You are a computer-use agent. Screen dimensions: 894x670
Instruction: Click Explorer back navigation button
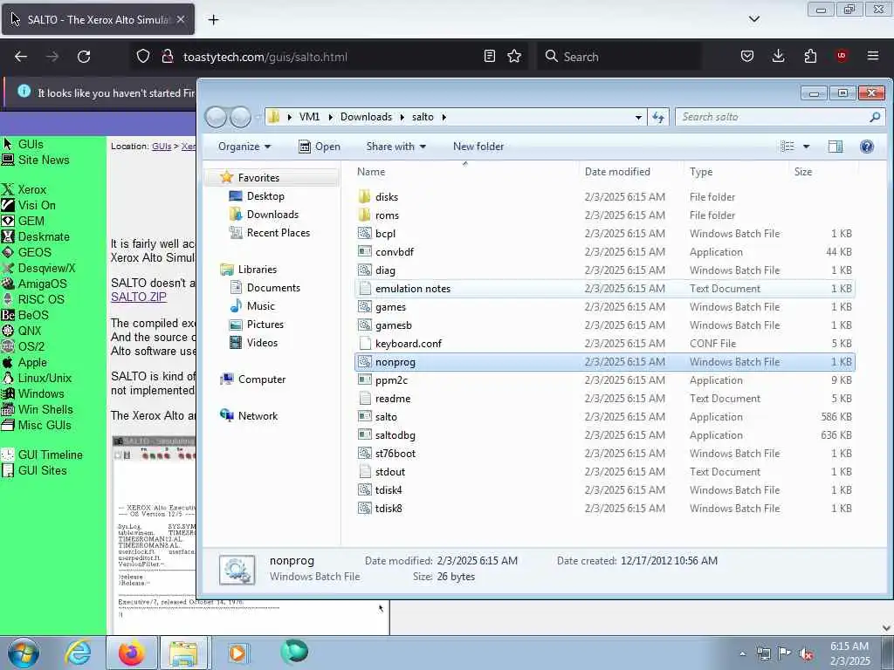click(217, 118)
